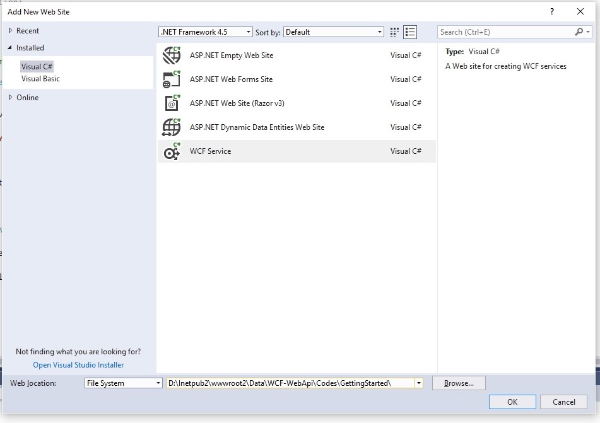The height and width of the screenshot is (423, 600).
Task: Click Installed label in left pane
Action: [30, 48]
